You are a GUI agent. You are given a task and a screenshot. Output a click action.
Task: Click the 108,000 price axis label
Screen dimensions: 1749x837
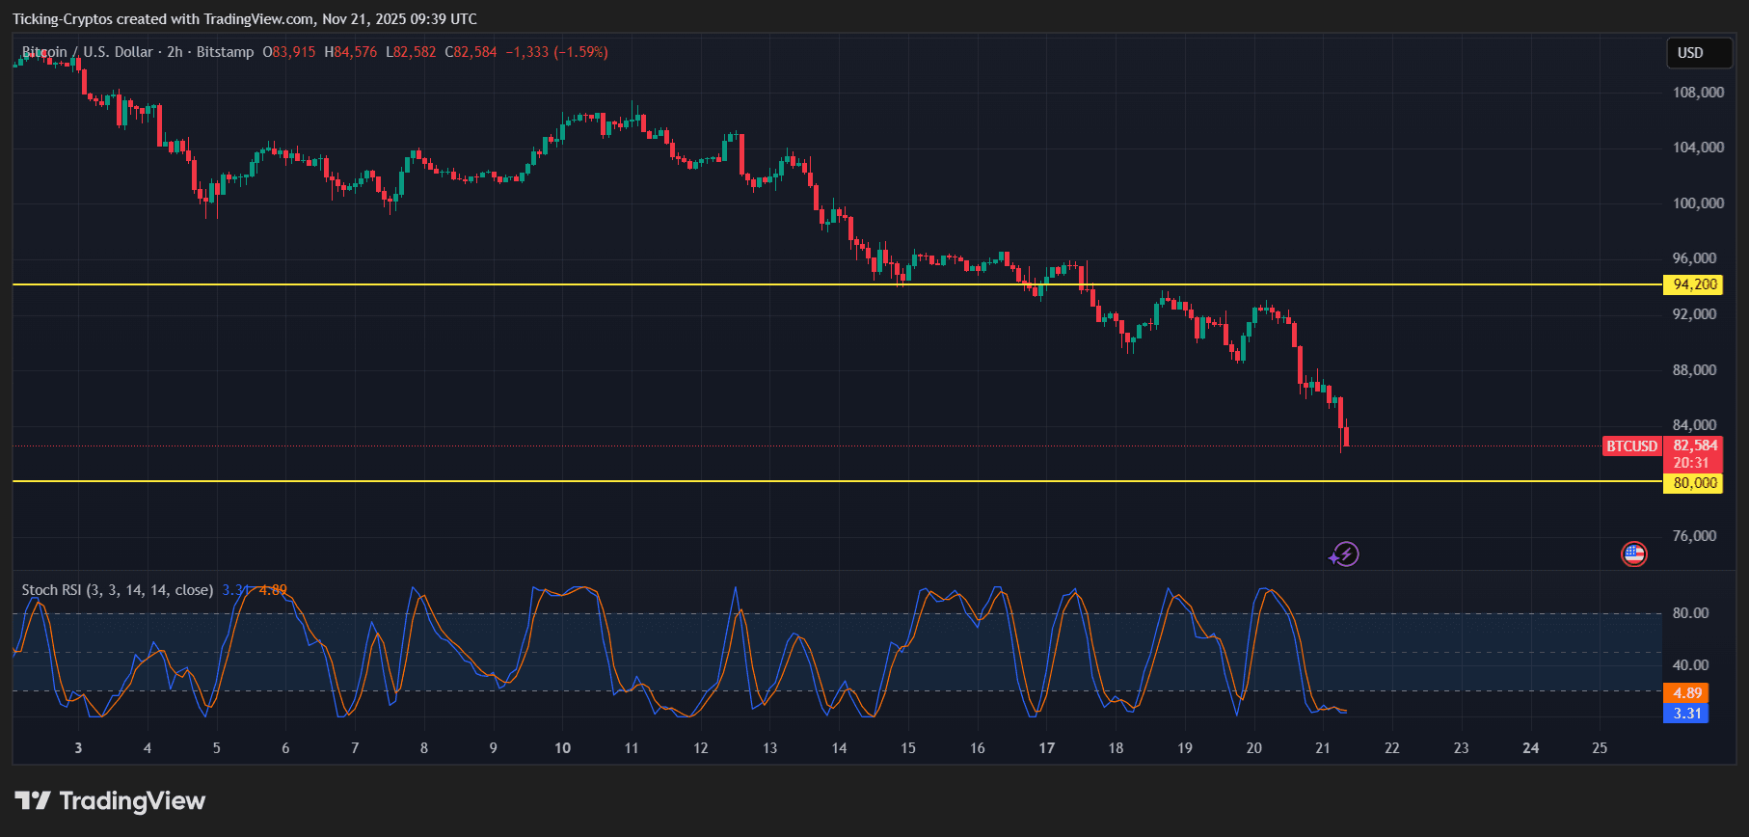tap(1698, 93)
